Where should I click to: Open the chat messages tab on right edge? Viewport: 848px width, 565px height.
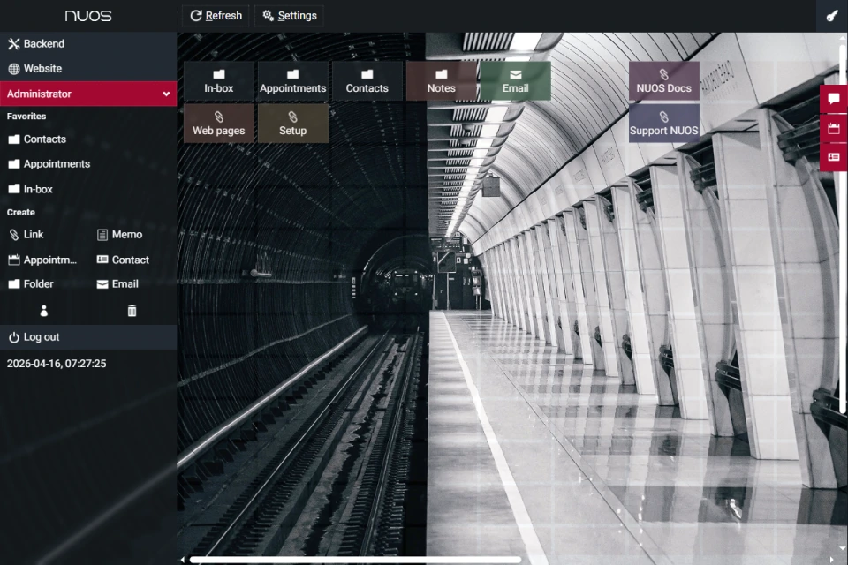pyautogui.click(x=833, y=99)
